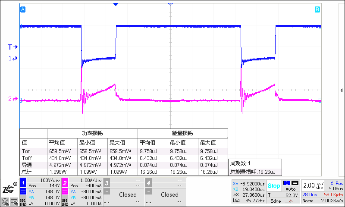The image size is (345, 207).
Task: Select cursor B marker at top-right
Action: coord(318,9)
